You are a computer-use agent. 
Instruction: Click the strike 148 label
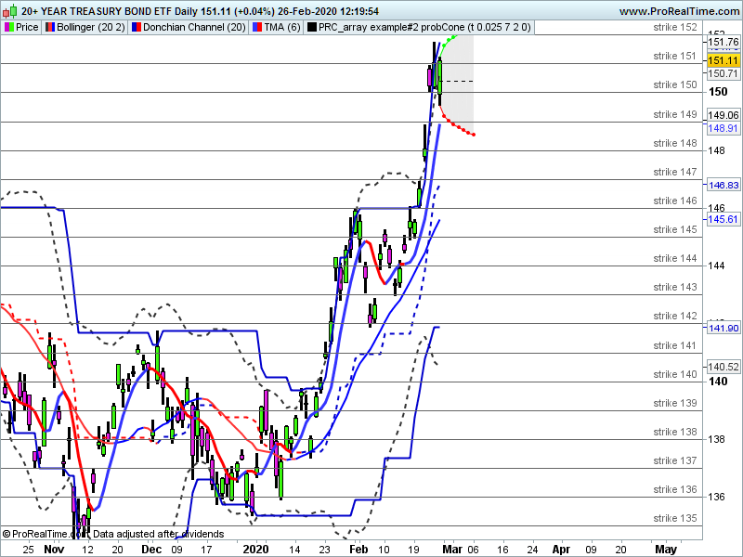(x=675, y=143)
